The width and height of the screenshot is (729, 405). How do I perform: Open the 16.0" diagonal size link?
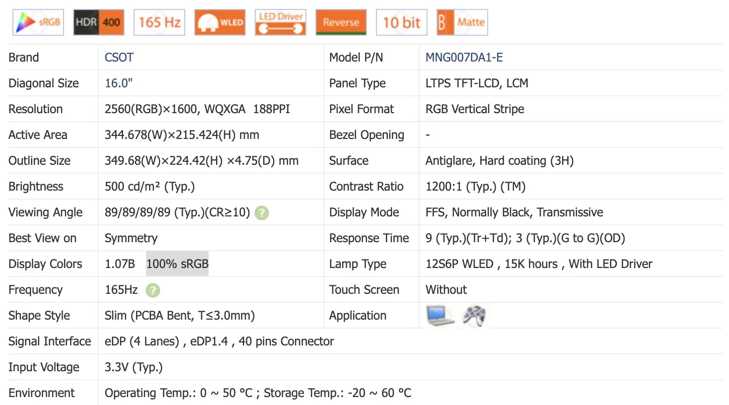(x=119, y=83)
